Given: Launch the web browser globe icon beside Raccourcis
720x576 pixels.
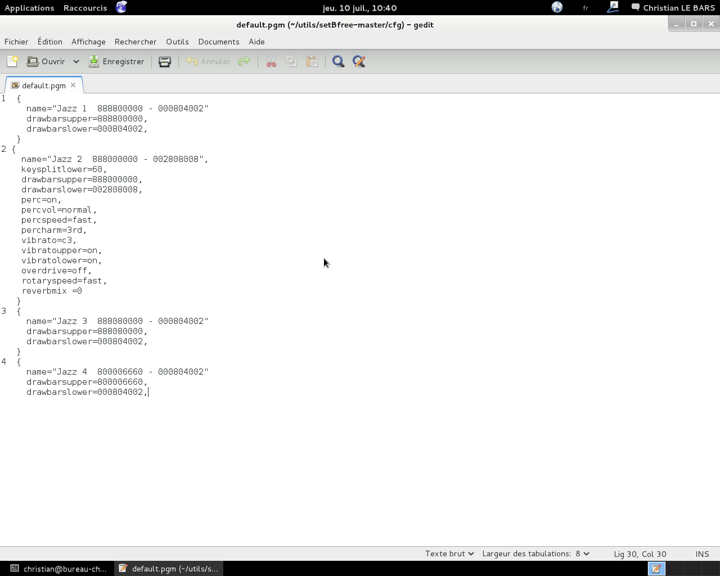Looking at the screenshot, I should pyautogui.click(x=121, y=7).
